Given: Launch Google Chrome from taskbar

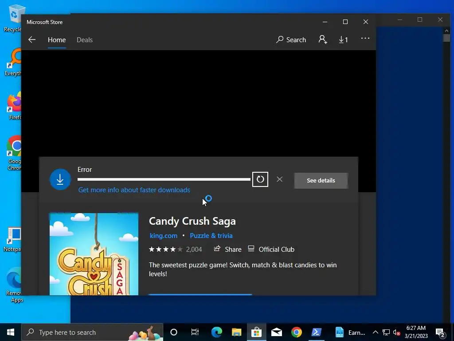Looking at the screenshot, I should point(297,332).
